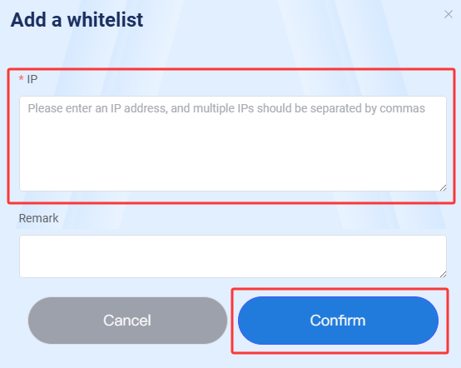Viewport: 461px width, 368px height.
Task: Select the Remark field label
Action: click(38, 218)
